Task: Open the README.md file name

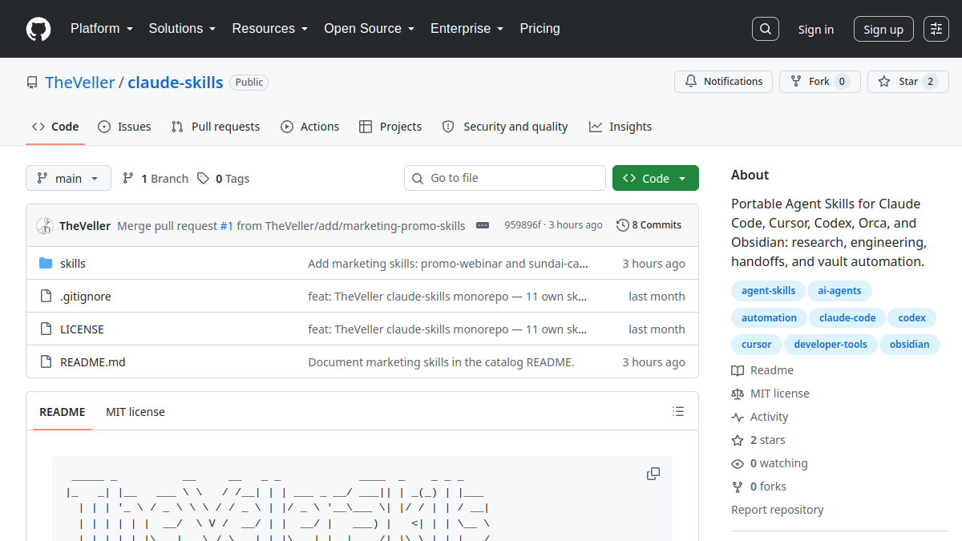Action: pos(93,362)
